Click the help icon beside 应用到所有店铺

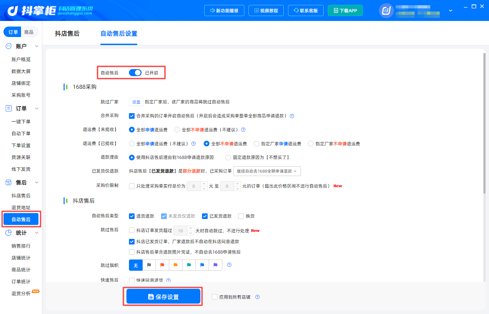pyautogui.click(x=258, y=297)
